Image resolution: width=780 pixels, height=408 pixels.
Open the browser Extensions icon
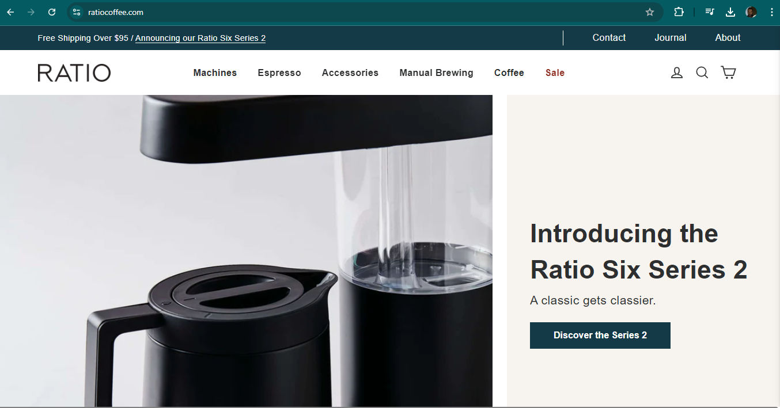[679, 12]
